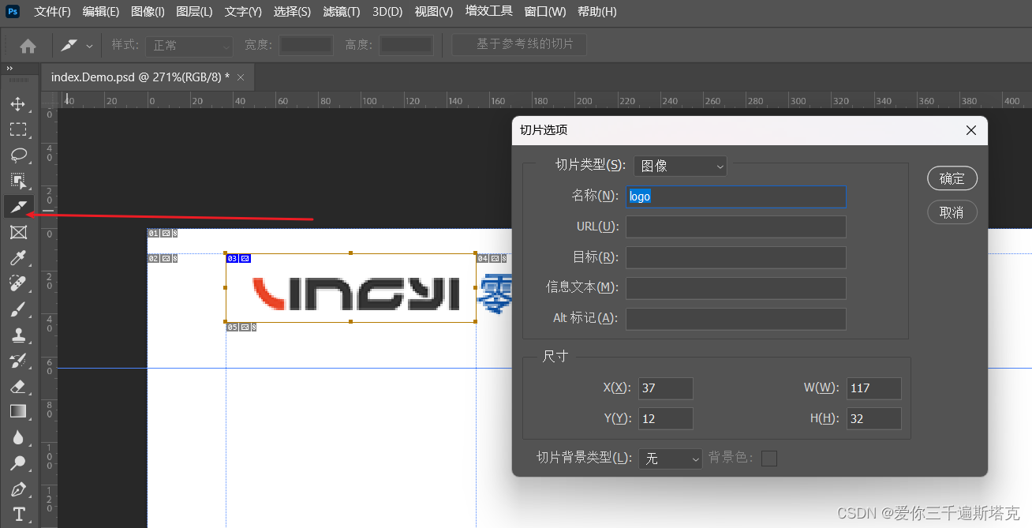Click the 高度 field in options bar
Screen dimensions: 1032x528
[406, 46]
